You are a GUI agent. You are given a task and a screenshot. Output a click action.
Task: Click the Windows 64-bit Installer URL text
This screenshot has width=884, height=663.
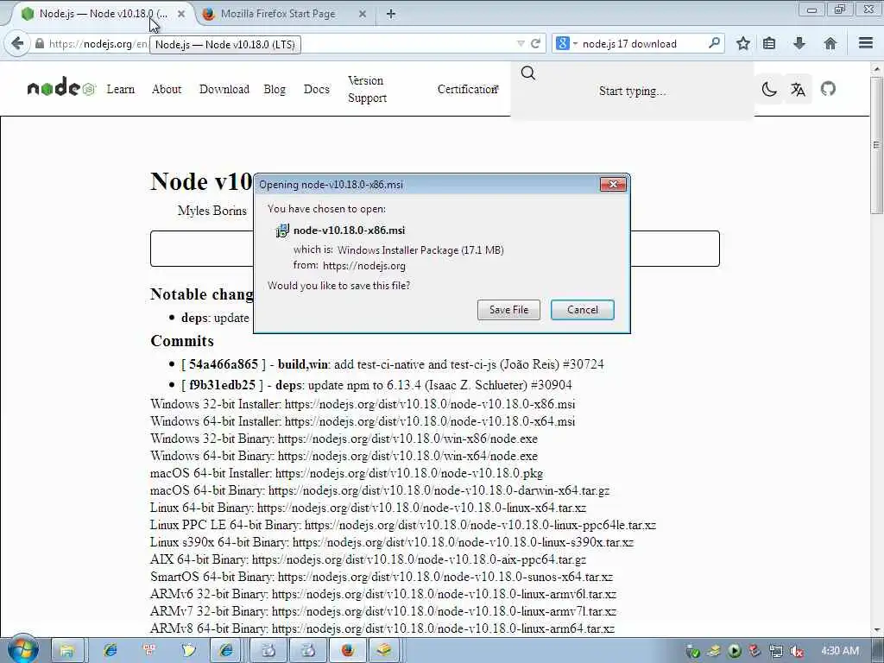click(430, 421)
